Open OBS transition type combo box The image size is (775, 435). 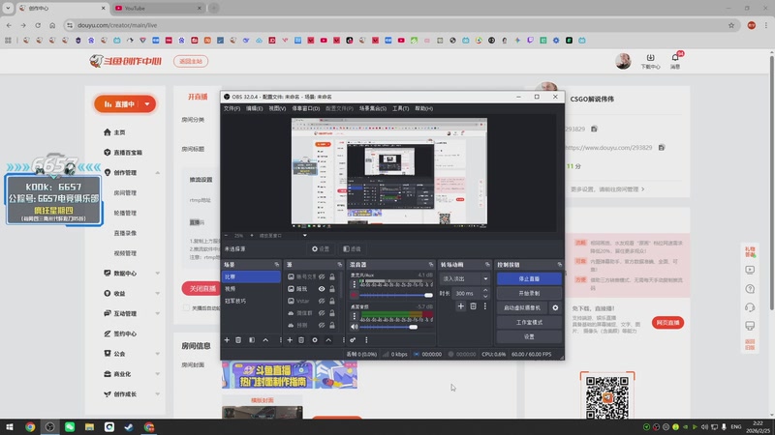[464, 278]
